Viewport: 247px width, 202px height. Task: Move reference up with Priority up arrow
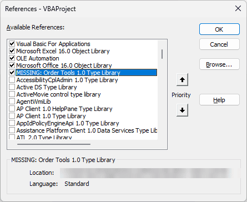[182, 80]
